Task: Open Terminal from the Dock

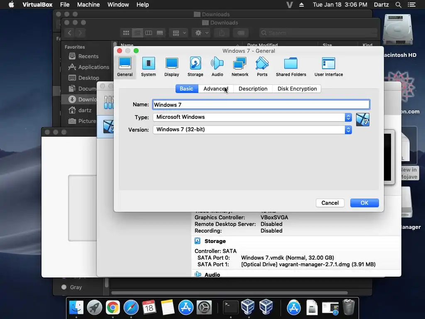Action: point(230,308)
